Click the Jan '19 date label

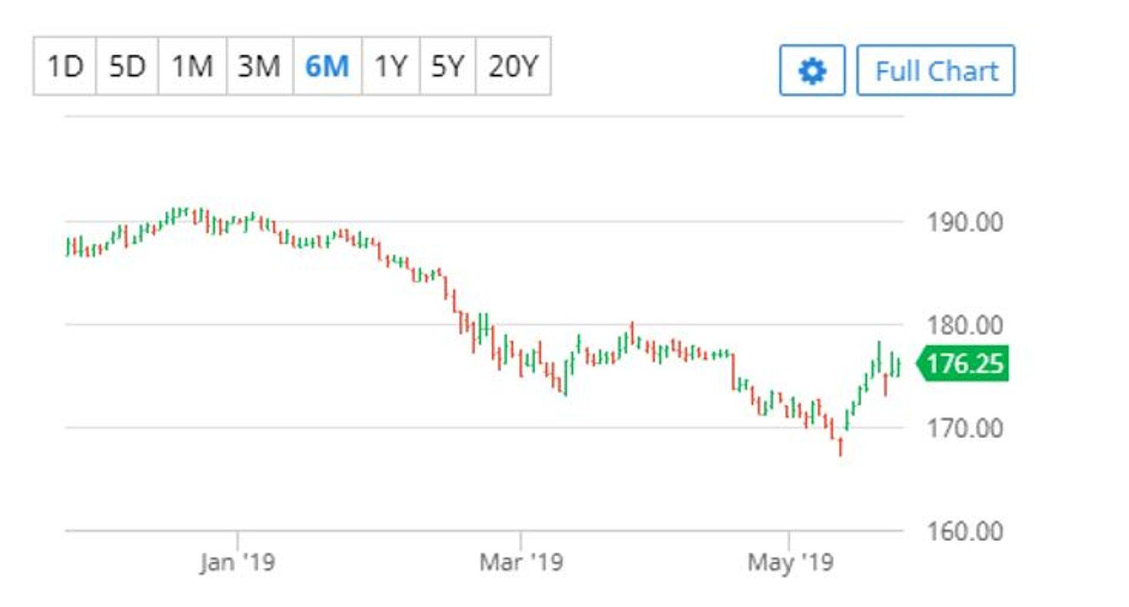[238, 562]
